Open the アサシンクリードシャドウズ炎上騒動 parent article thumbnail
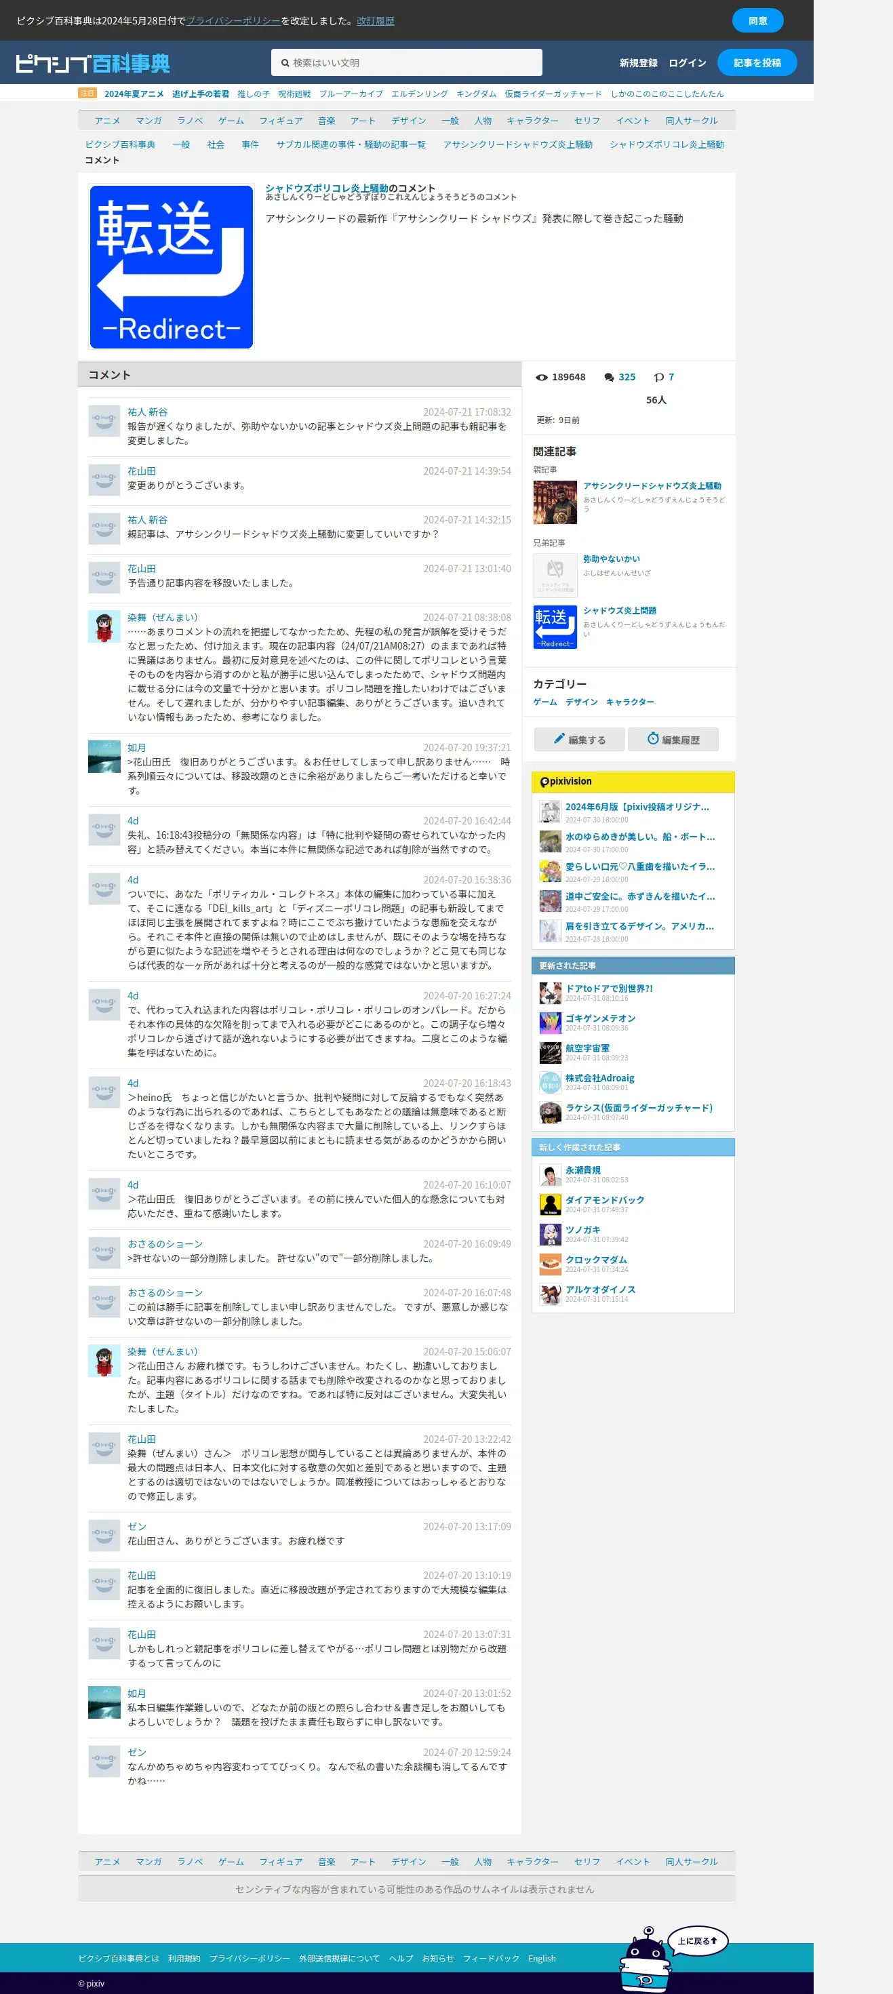893x1994 pixels. (555, 502)
